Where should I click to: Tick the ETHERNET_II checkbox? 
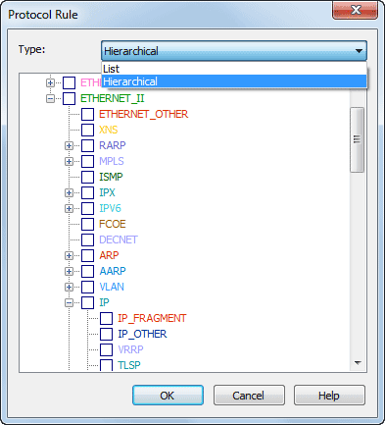[x=69, y=98]
